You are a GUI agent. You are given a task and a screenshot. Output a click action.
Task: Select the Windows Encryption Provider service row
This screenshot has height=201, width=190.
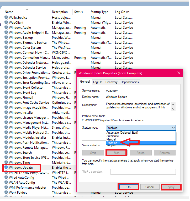point(40,77)
